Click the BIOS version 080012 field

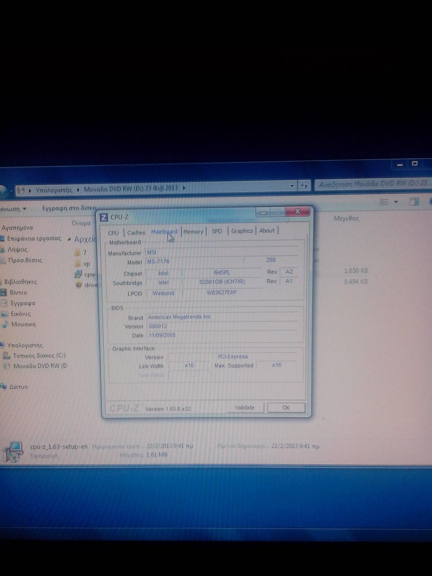(222, 326)
